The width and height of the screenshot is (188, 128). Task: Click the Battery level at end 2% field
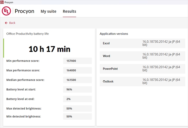point(77,99)
